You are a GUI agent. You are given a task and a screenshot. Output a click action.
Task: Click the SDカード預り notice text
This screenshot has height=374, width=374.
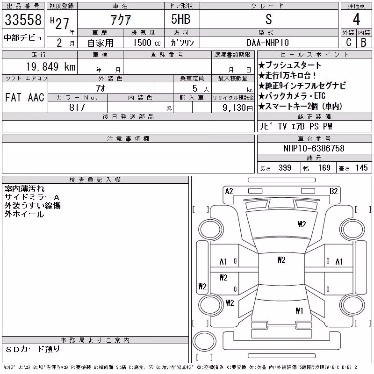(32, 349)
